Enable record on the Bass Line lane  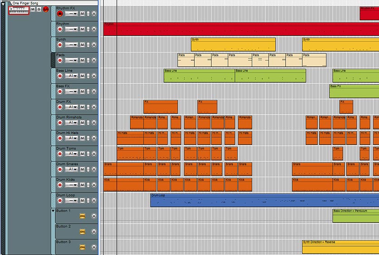(60, 76)
